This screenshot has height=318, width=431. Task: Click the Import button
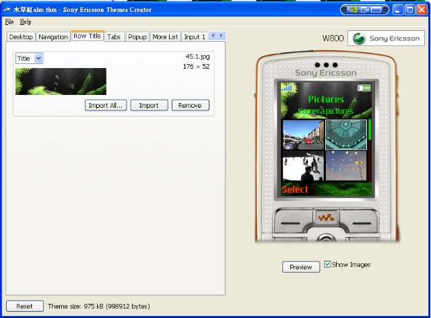(149, 105)
